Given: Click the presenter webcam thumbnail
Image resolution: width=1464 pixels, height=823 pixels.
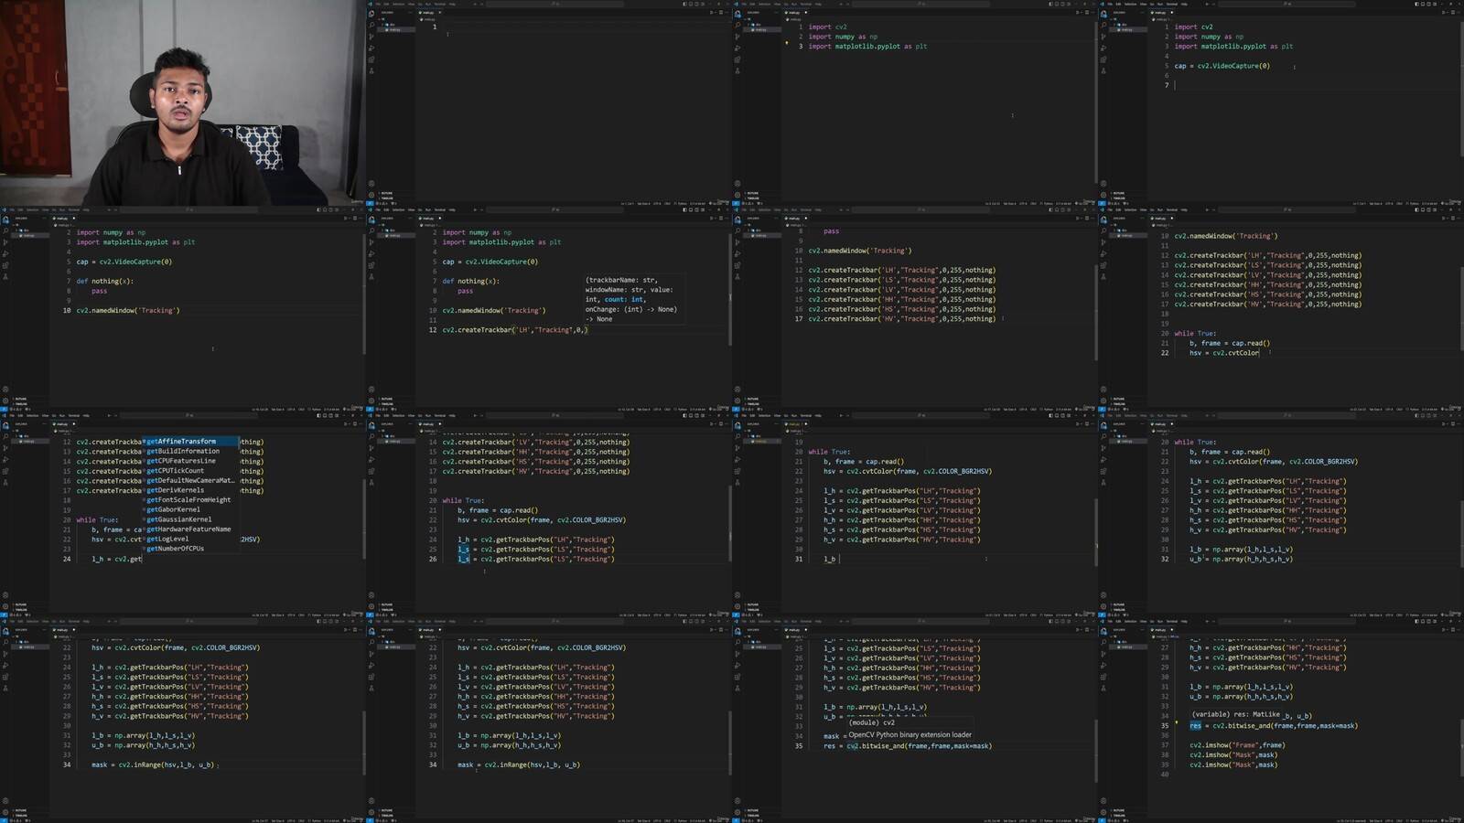Looking at the screenshot, I should (183, 102).
